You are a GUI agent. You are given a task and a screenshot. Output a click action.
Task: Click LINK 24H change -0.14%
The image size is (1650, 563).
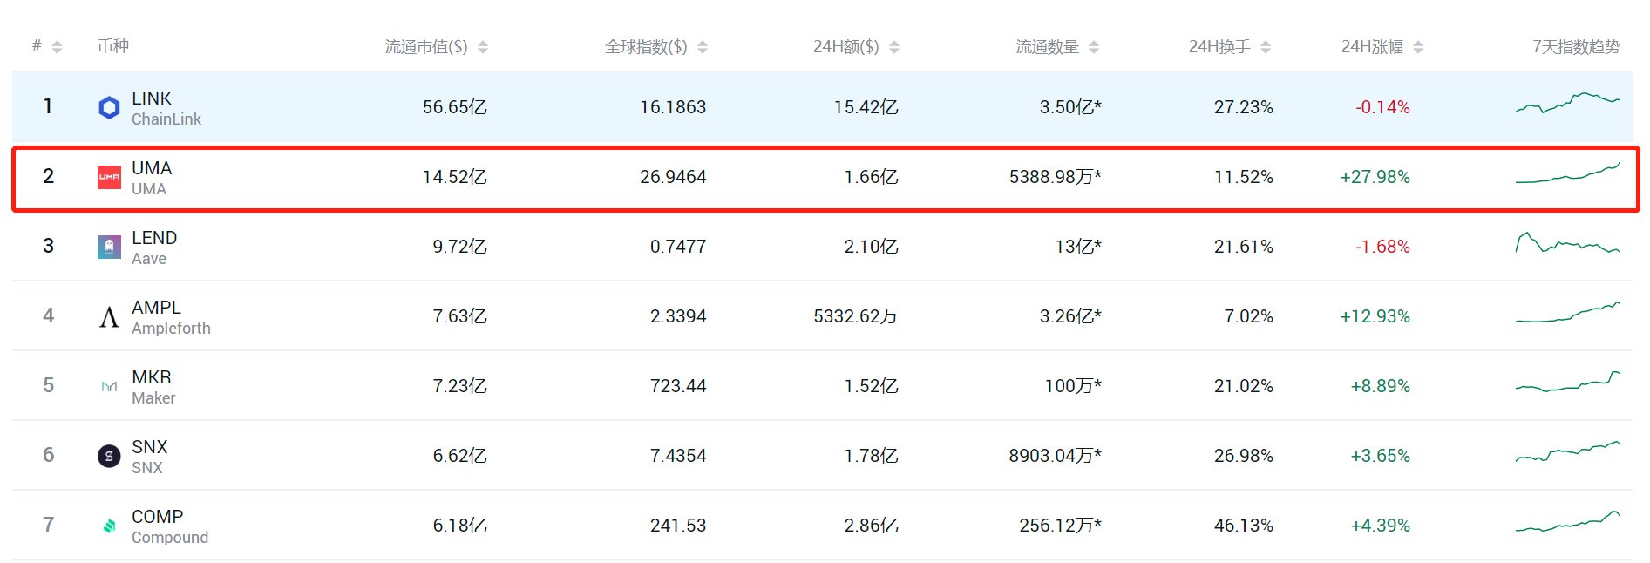click(1382, 107)
